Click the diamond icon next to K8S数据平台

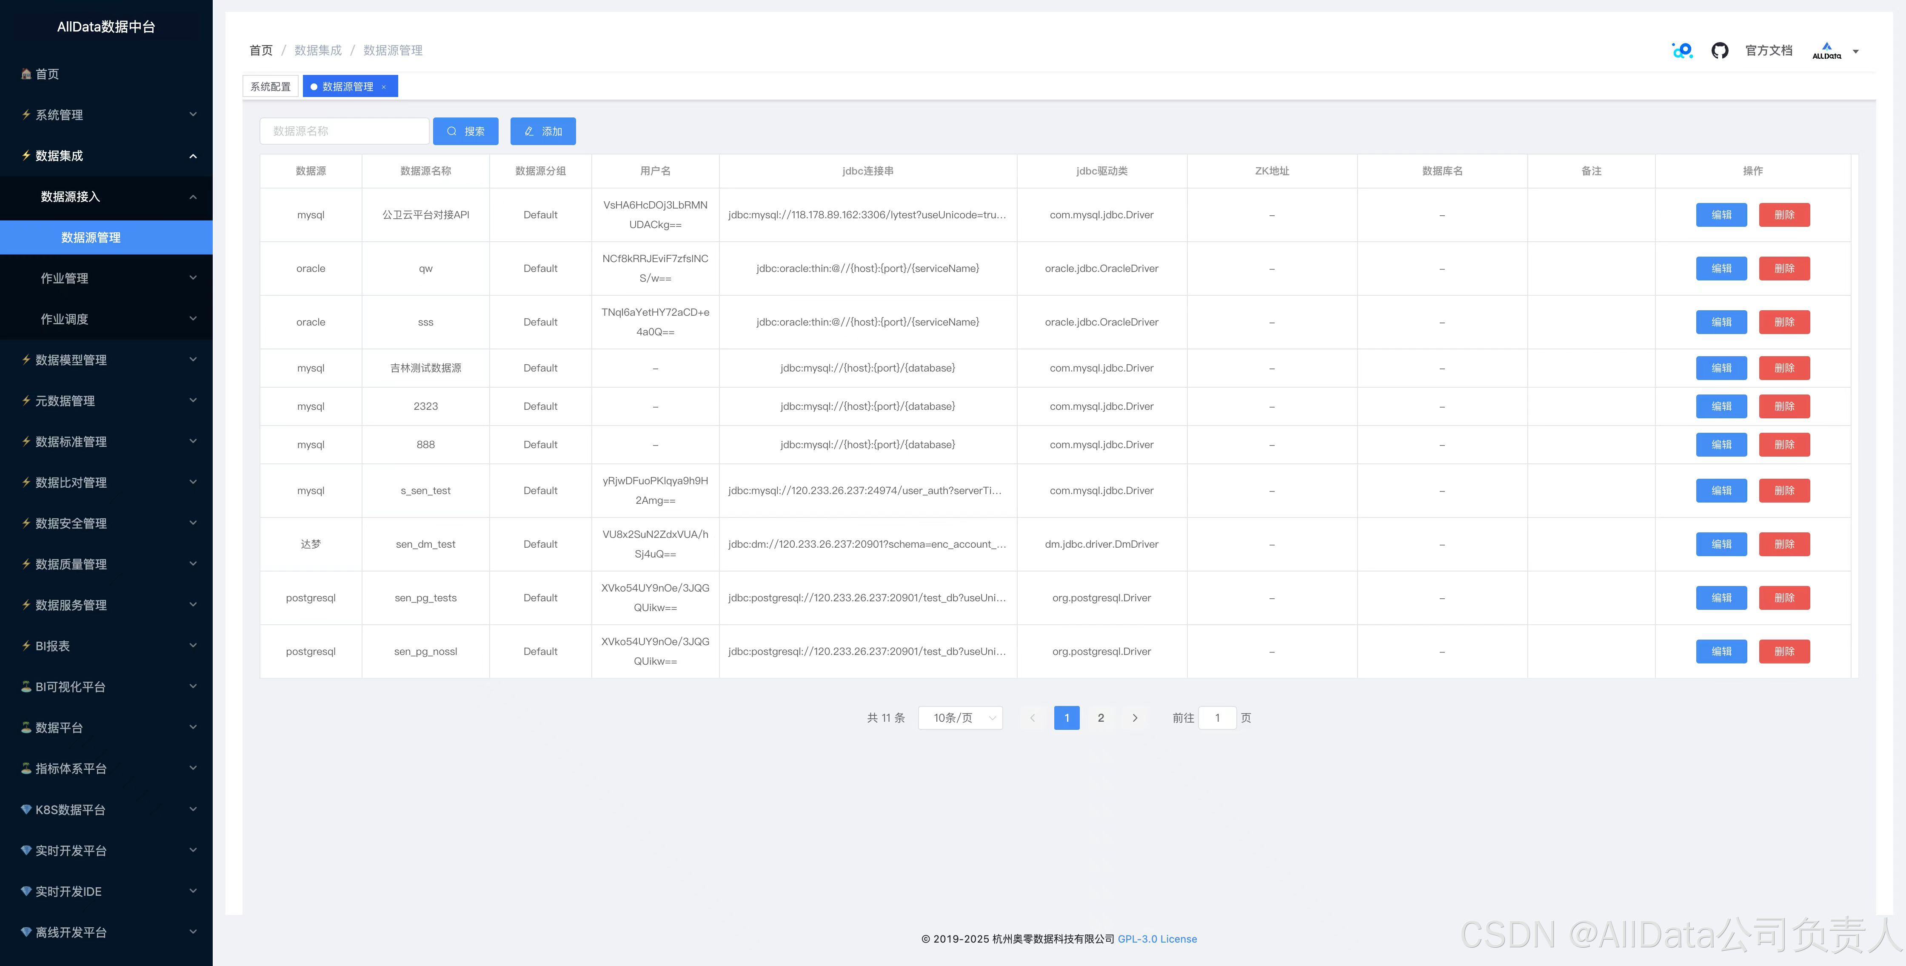(x=26, y=809)
